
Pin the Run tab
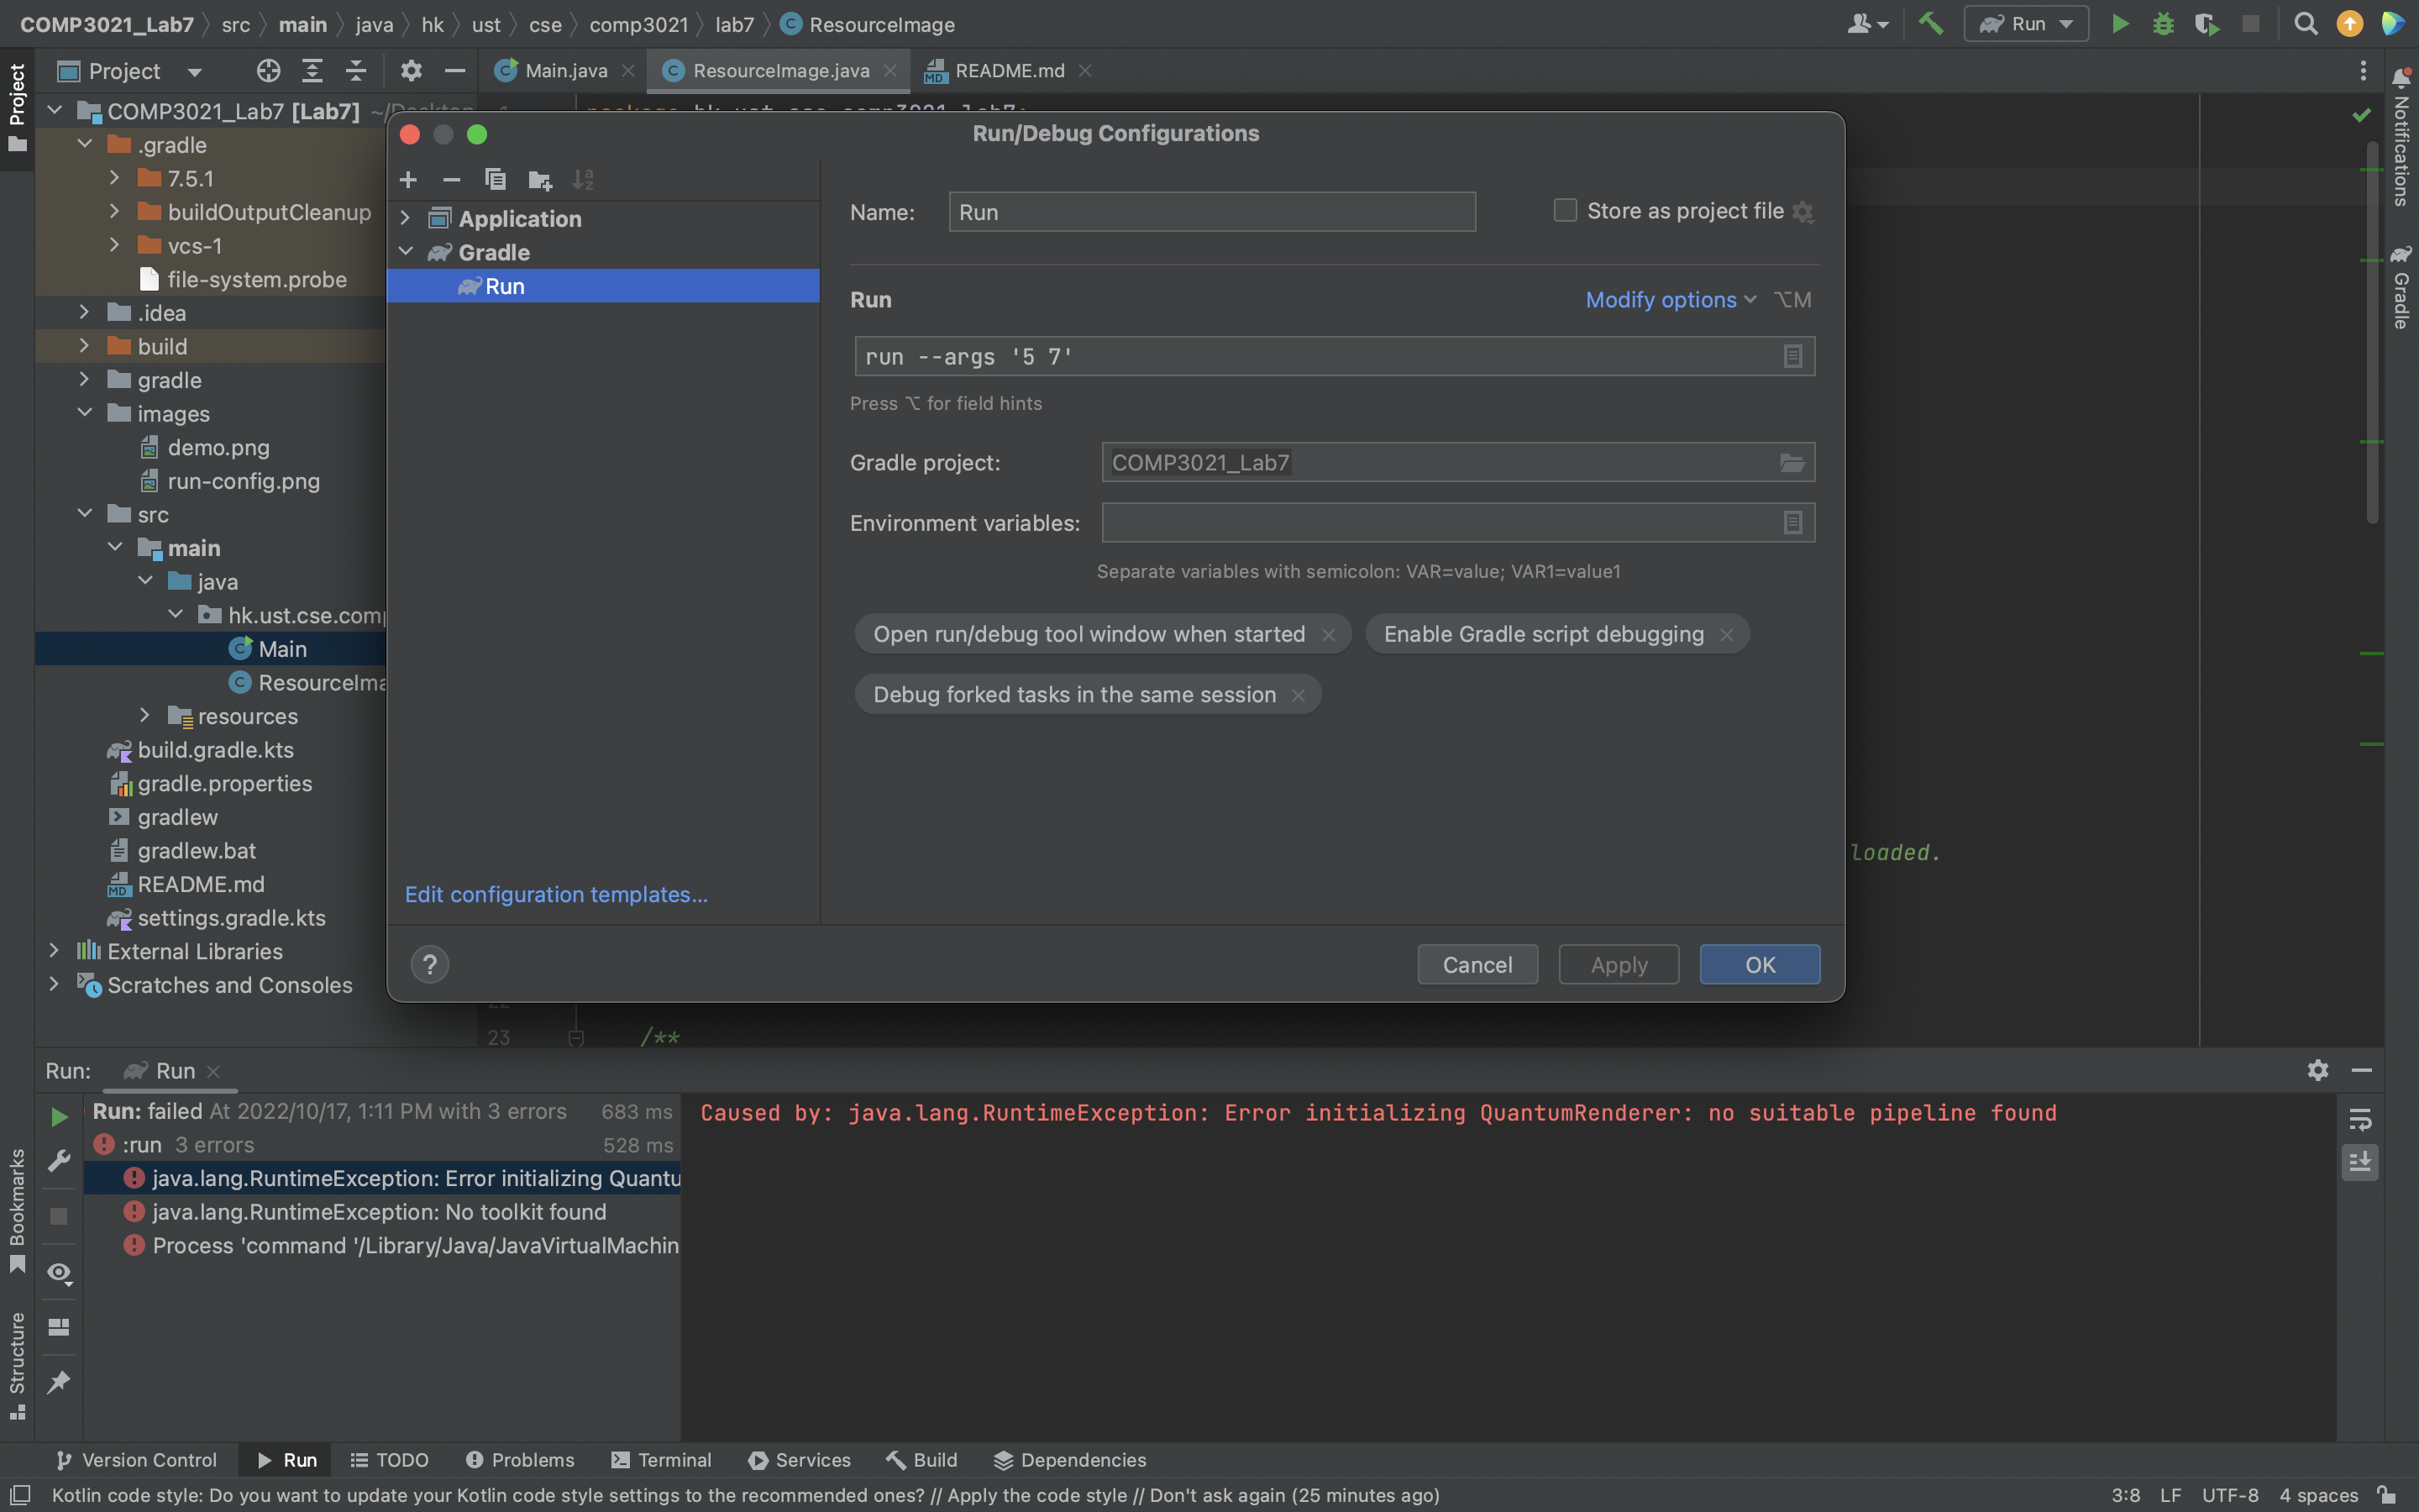click(59, 1382)
